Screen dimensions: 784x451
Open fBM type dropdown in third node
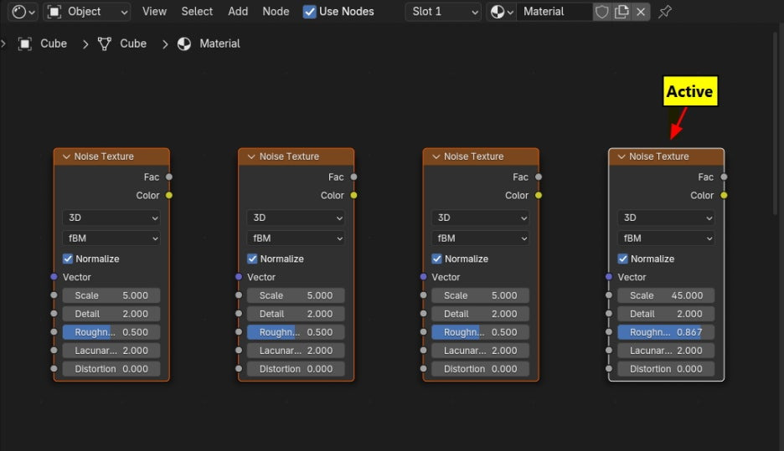click(480, 238)
